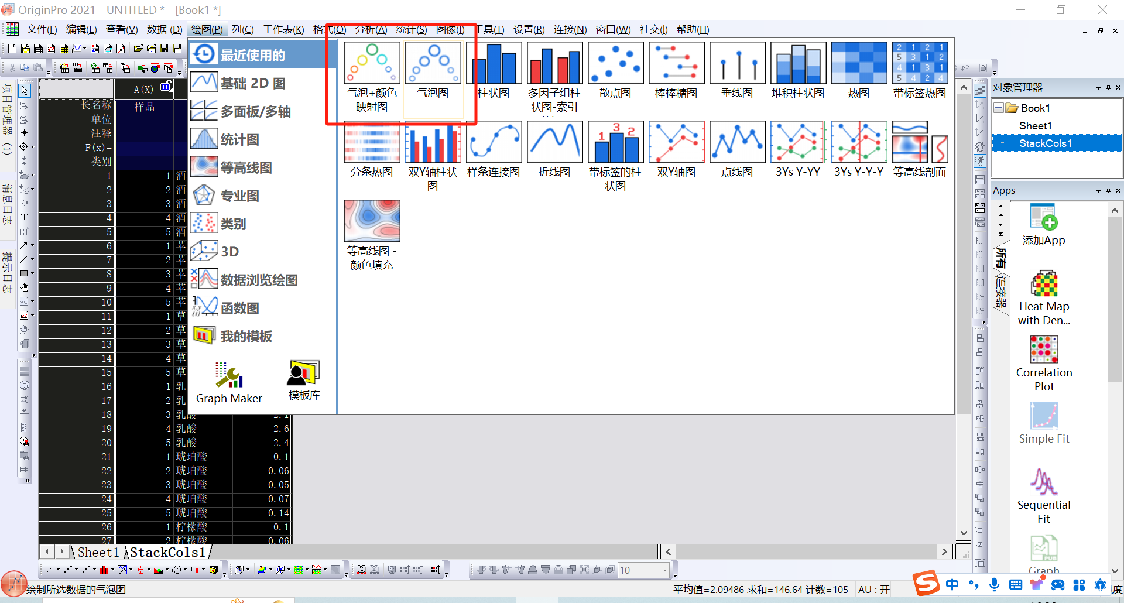
Task: Collapse the Book1 folder tree node
Action: [999, 108]
